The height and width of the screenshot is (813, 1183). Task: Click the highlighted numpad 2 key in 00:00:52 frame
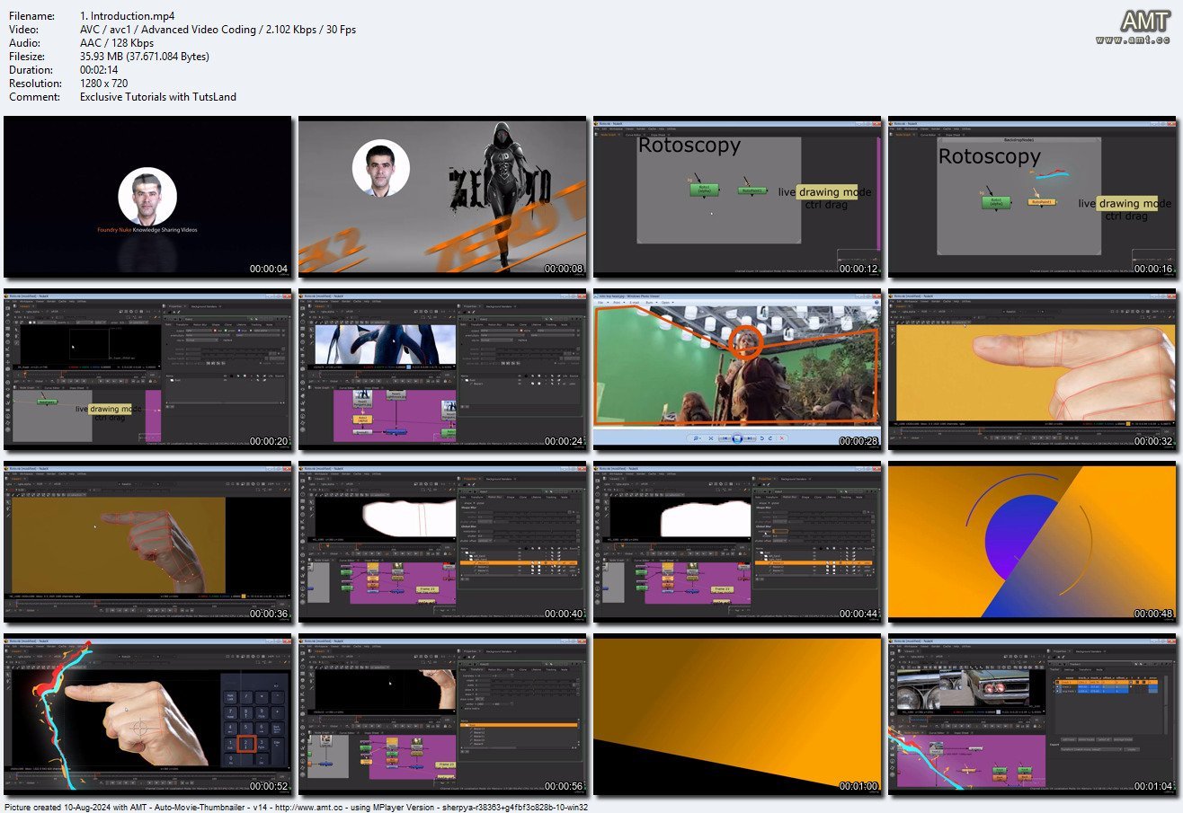coord(246,745)
